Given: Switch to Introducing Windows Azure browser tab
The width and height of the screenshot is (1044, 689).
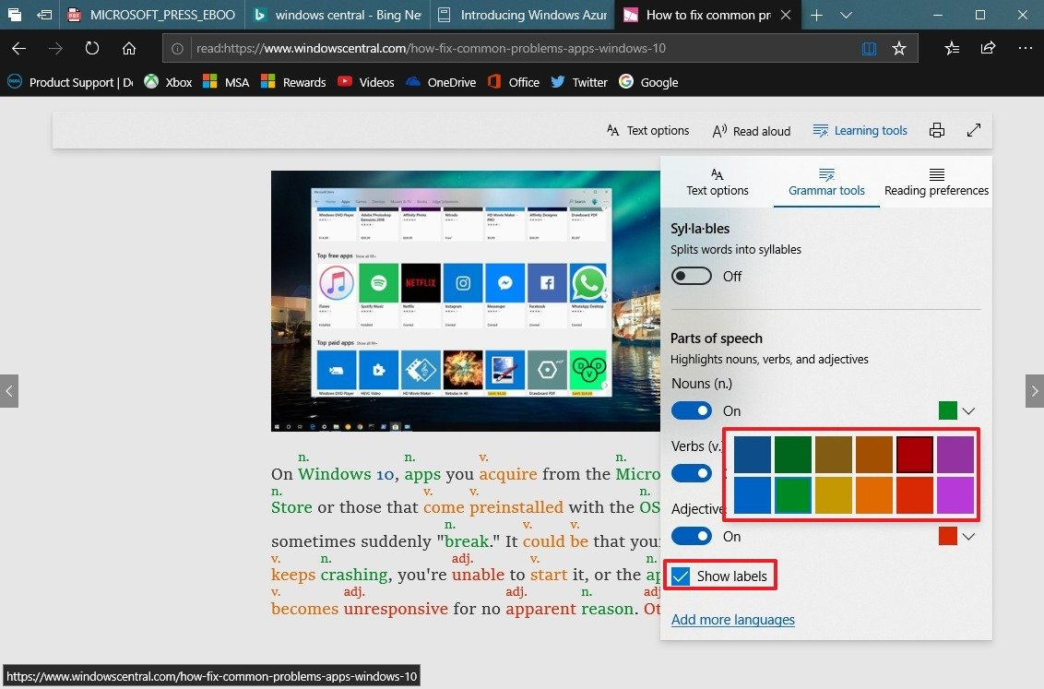Looking at the screenshot, I should click(x=523, y=15).
